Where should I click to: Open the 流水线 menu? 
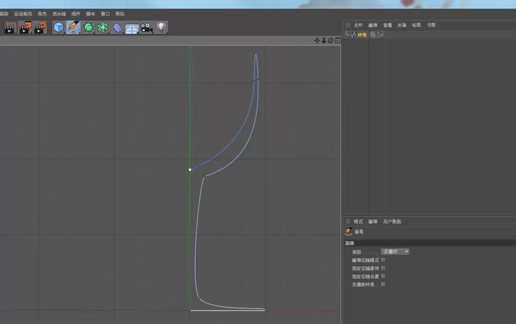tap(59, 14)
